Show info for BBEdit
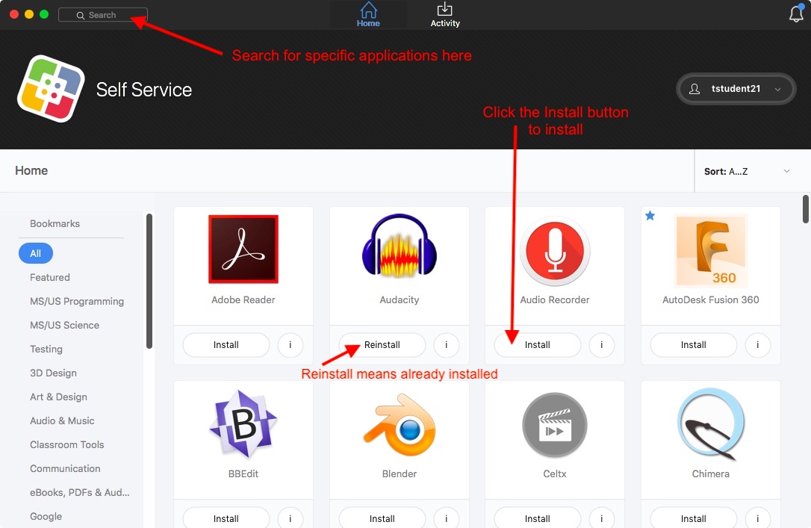 click(290, 518)
